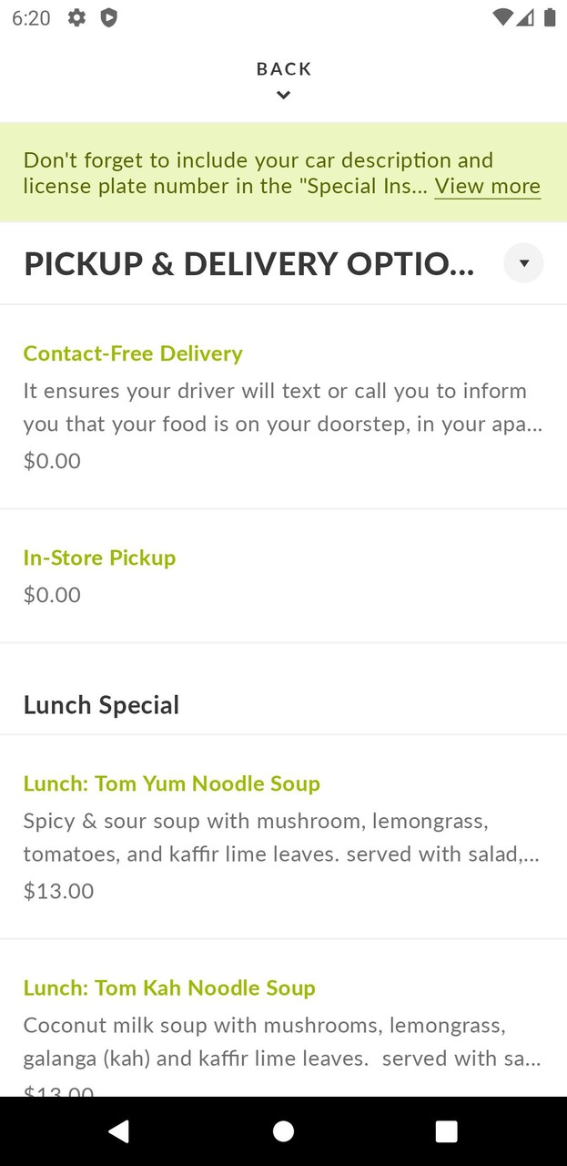Tap the Lunch Special section header
This screenshot has width=567, height=1166.
[x=101, y=705]
